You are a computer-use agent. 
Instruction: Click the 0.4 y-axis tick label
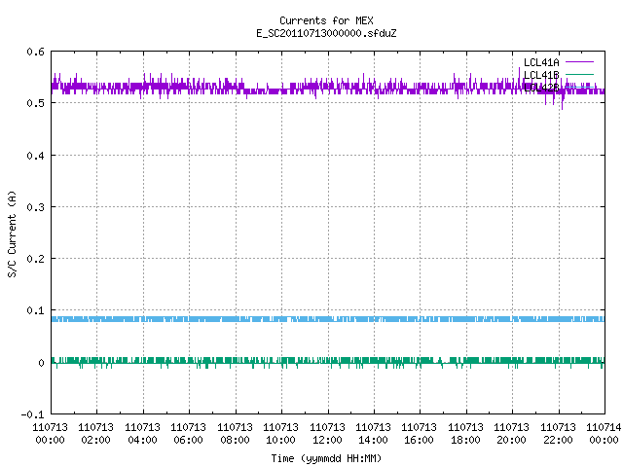[35, 156]
